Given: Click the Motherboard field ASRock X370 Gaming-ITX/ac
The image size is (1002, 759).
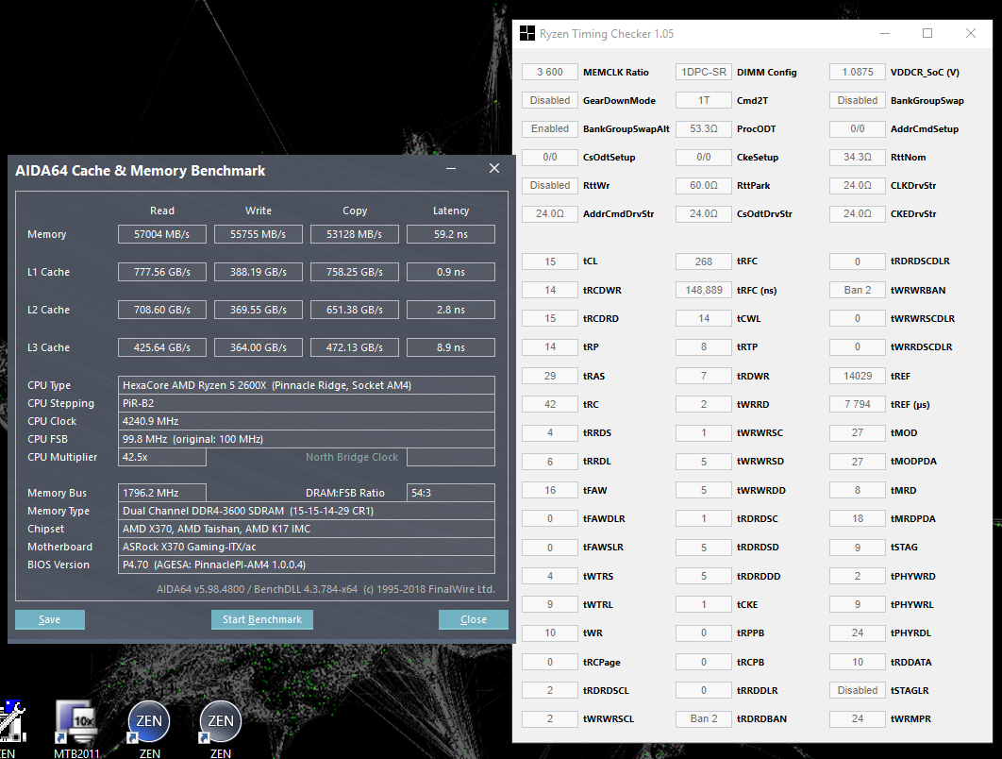Looking at the screenshot, I should point(306,546).
